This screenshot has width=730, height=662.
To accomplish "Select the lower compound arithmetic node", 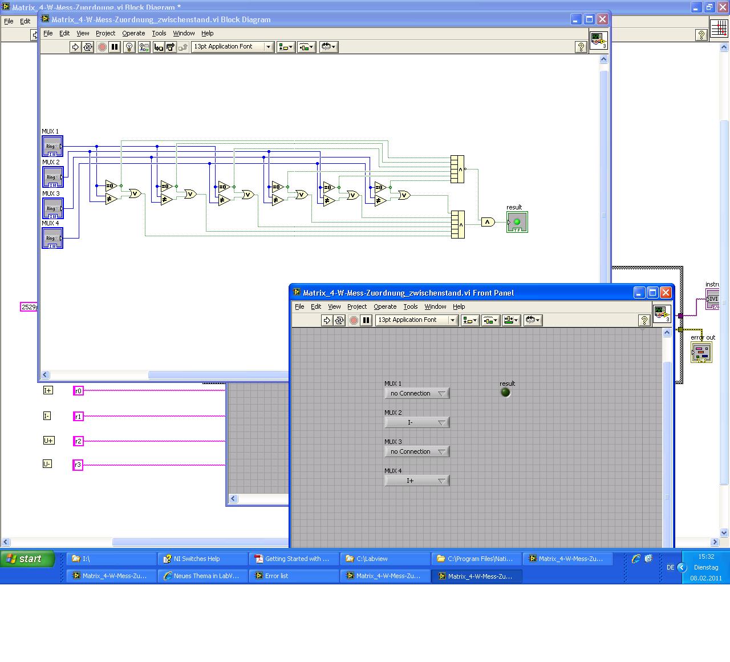I will [x=457, y=225].
